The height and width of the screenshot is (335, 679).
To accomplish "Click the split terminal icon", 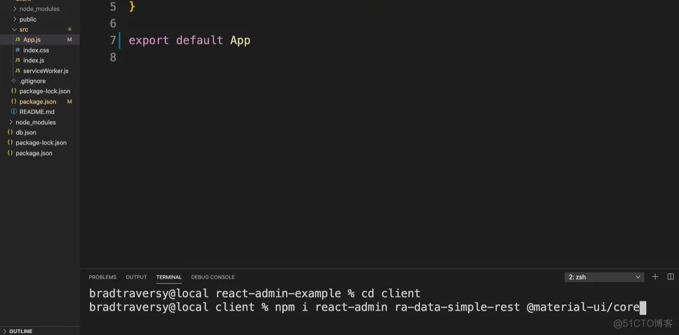I will click(x=671, y=277).
